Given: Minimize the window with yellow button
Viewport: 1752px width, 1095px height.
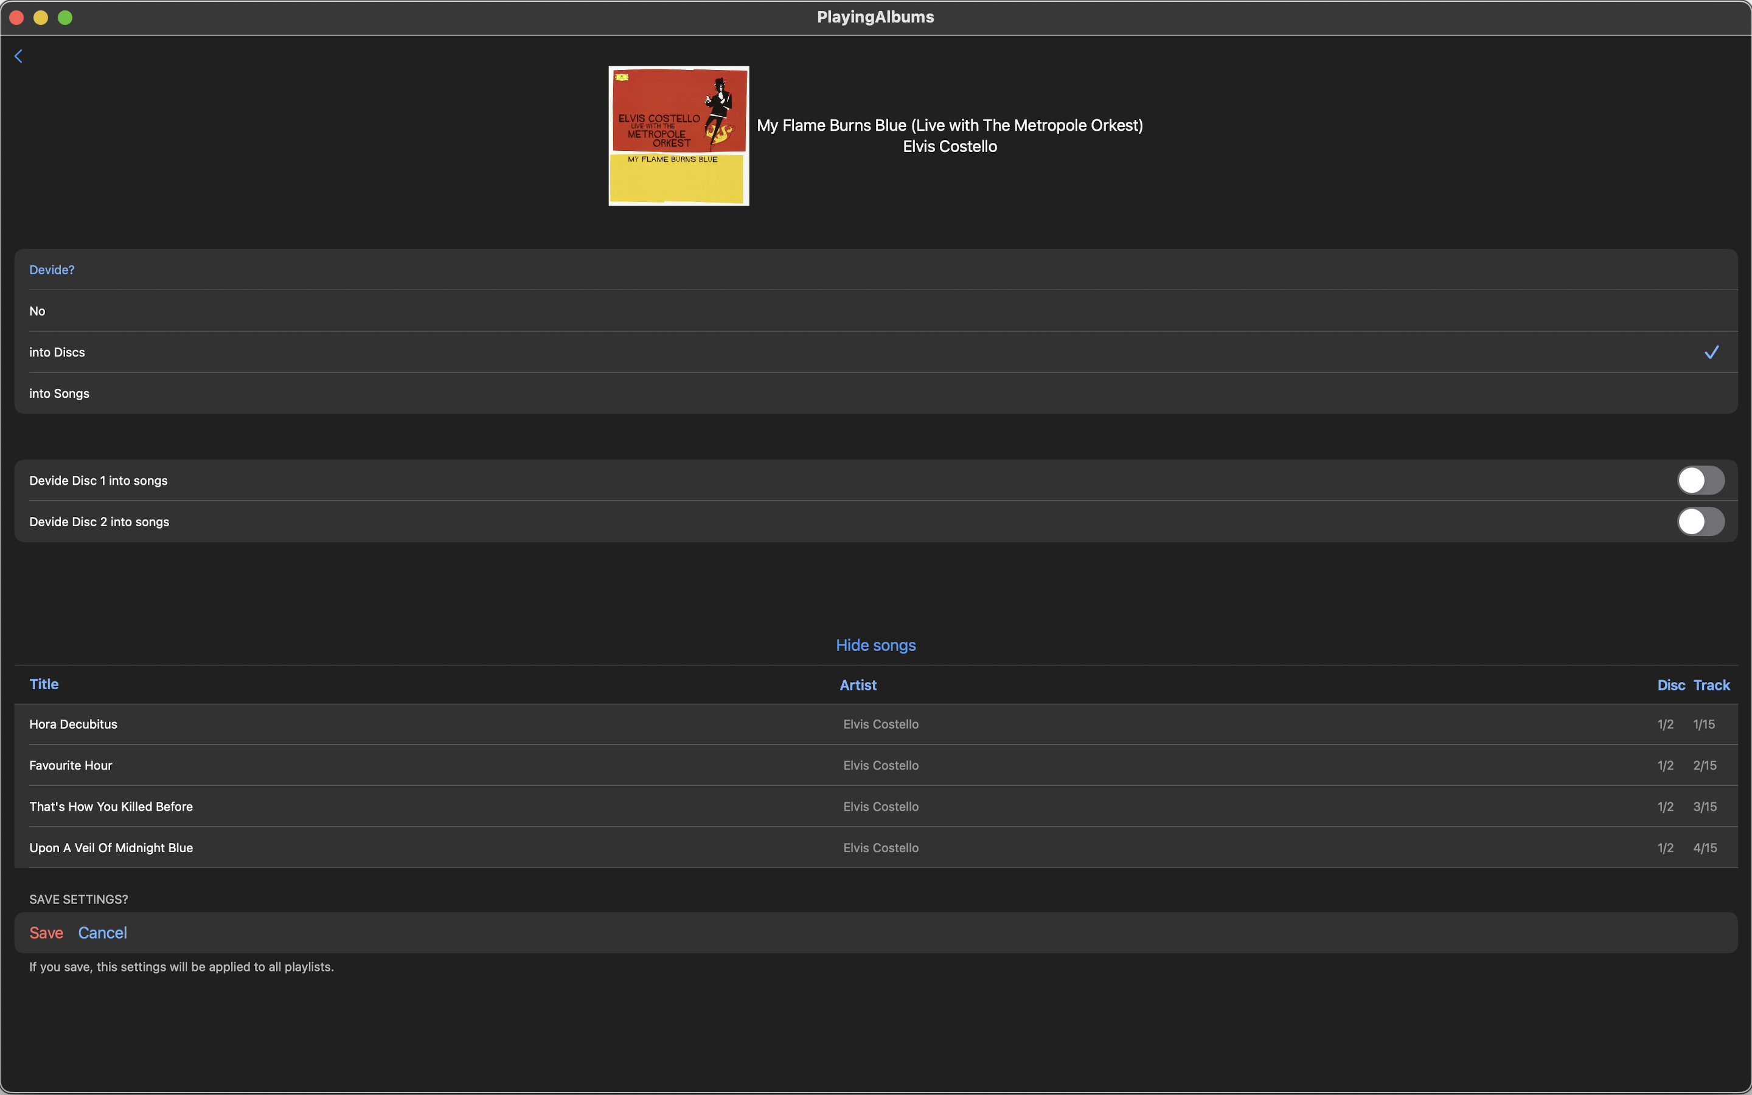Looking at the screenshot, I should [41, 18].
